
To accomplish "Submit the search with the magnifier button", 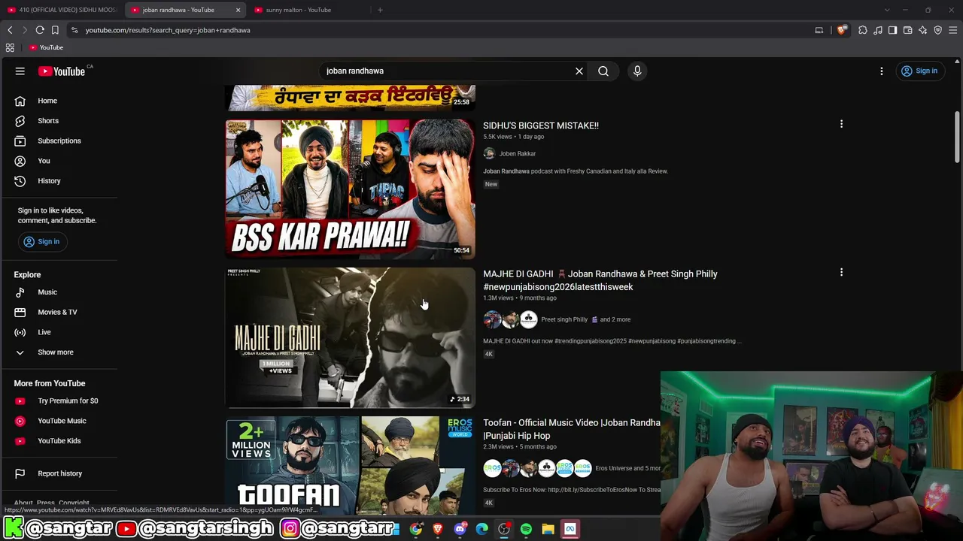I will (603, 71).
